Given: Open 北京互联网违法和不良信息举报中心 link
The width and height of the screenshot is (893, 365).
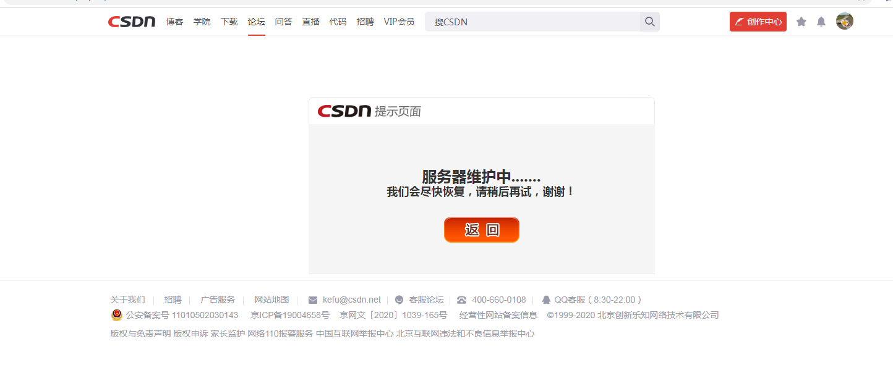Looking at the screenshot, I should point(465,334).
